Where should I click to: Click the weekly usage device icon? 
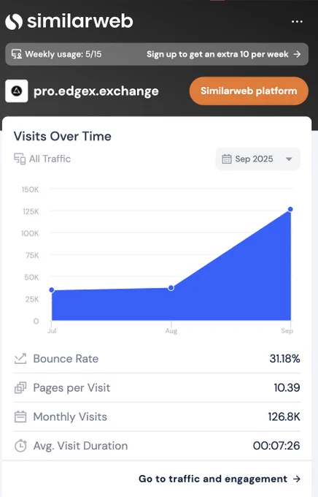(x=17, y=54)
